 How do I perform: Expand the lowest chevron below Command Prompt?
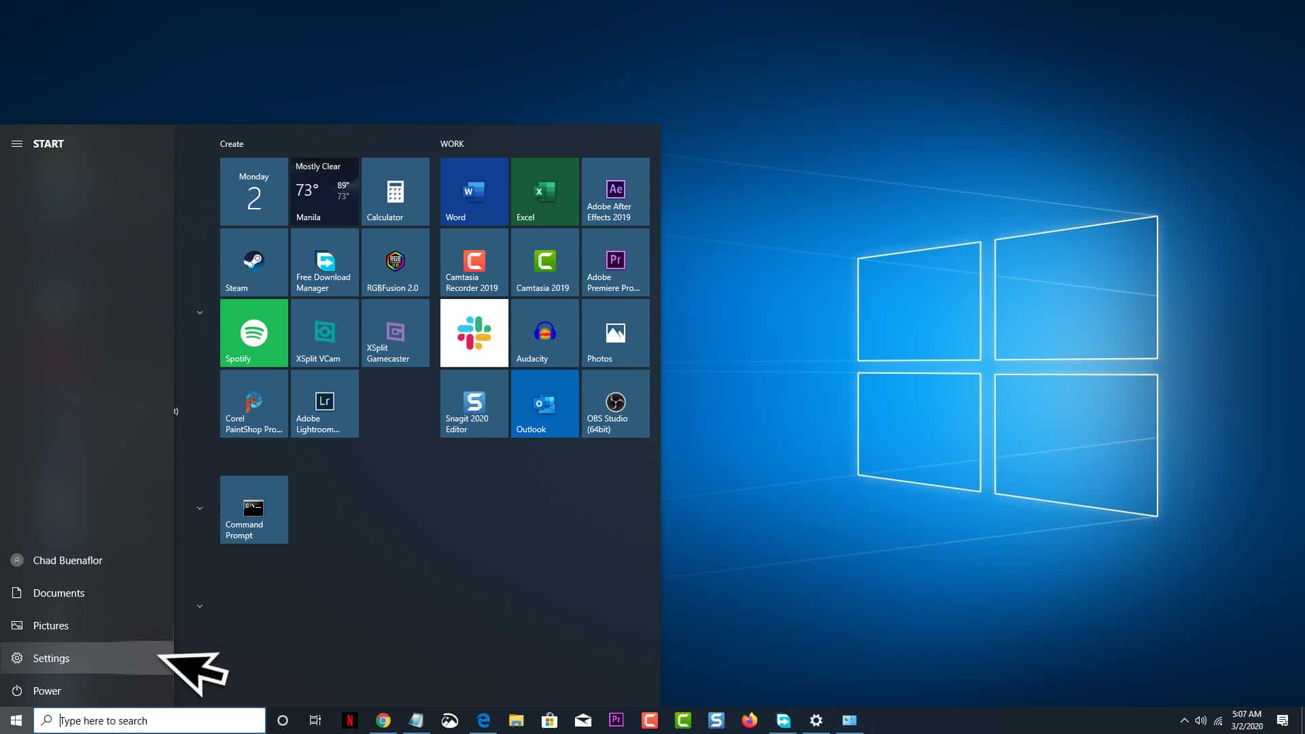(200, 606)
